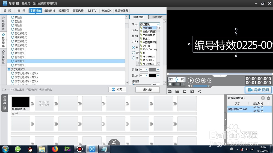273x153 pixels.
Task: Delete the subtitle effect with the trash icon
Action: click(x=268, y=98)
